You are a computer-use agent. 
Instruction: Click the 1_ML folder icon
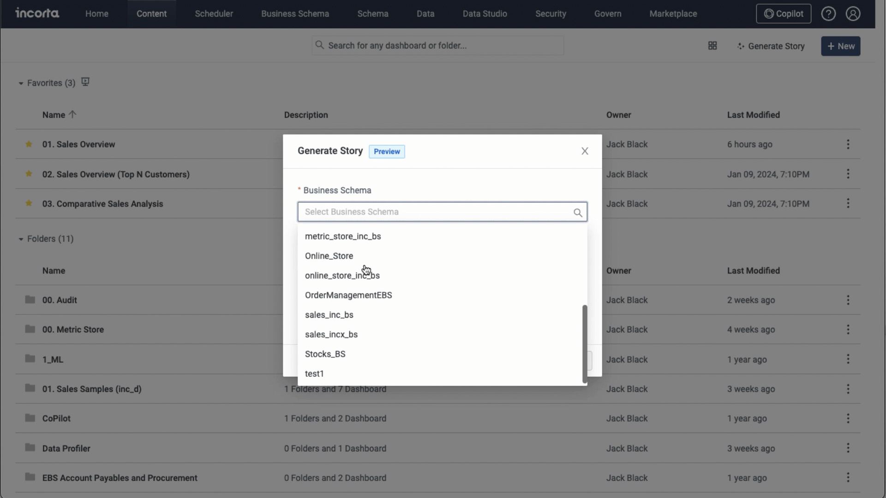(x=30, y=359)
